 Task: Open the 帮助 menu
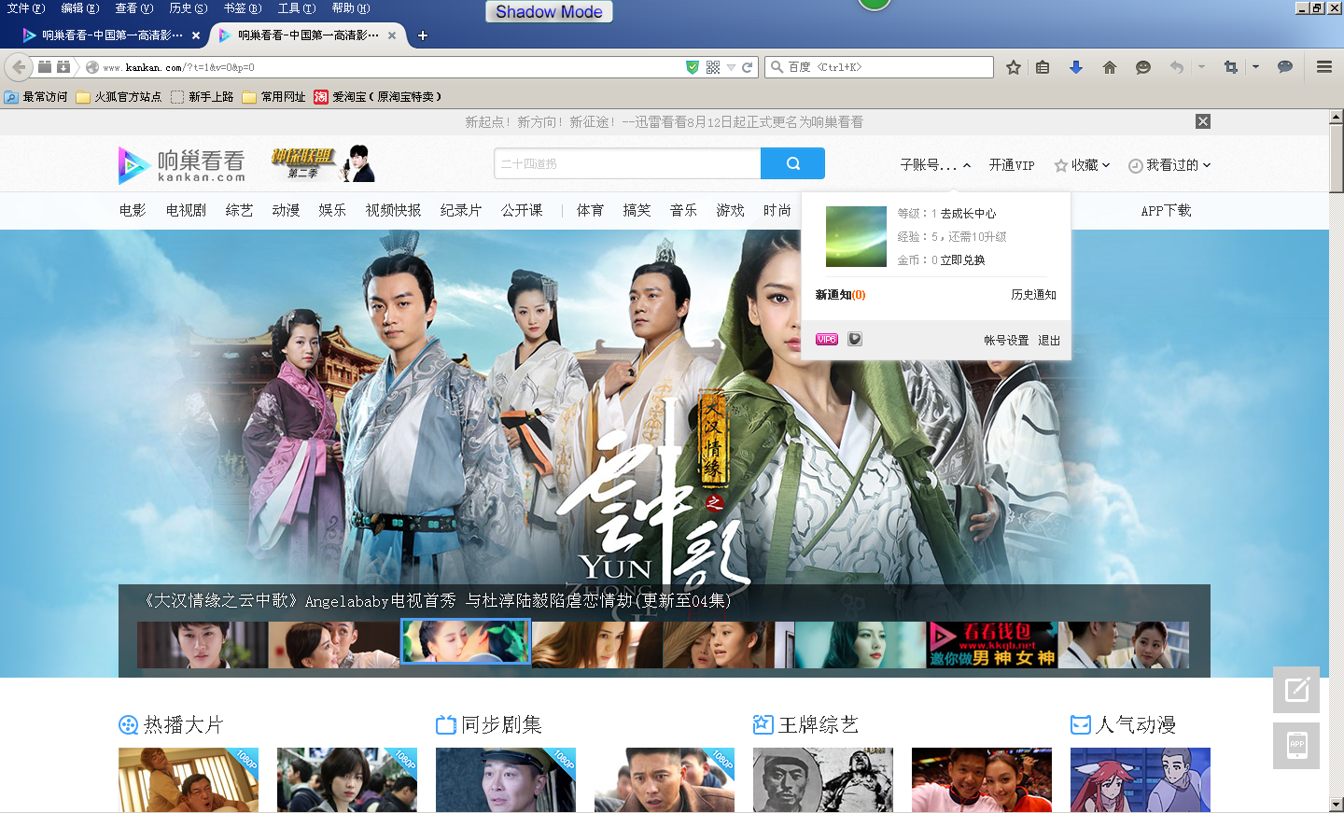click(351, 8)
